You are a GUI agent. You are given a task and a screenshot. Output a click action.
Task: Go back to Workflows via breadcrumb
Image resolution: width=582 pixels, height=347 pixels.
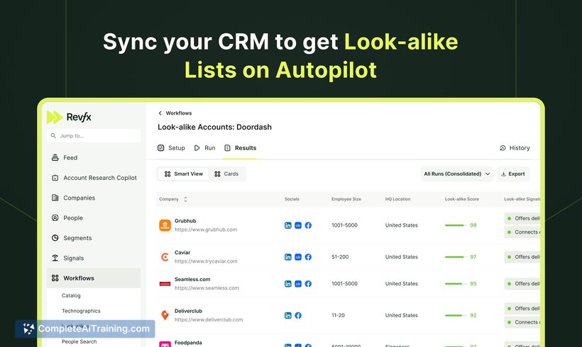coord(179,113)
